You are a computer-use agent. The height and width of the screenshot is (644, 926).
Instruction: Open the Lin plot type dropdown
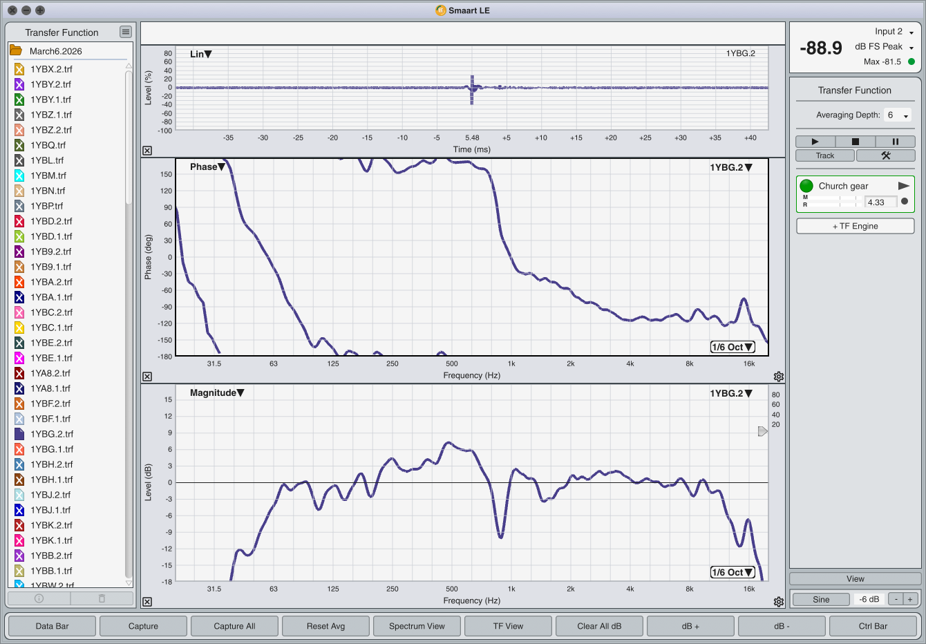coord(201,54)
